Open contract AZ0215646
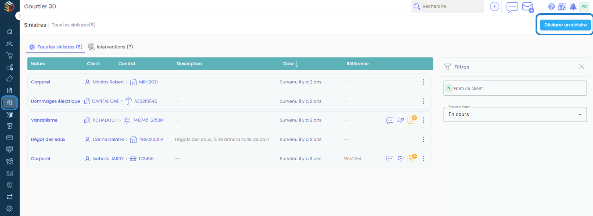 (146, 101)
